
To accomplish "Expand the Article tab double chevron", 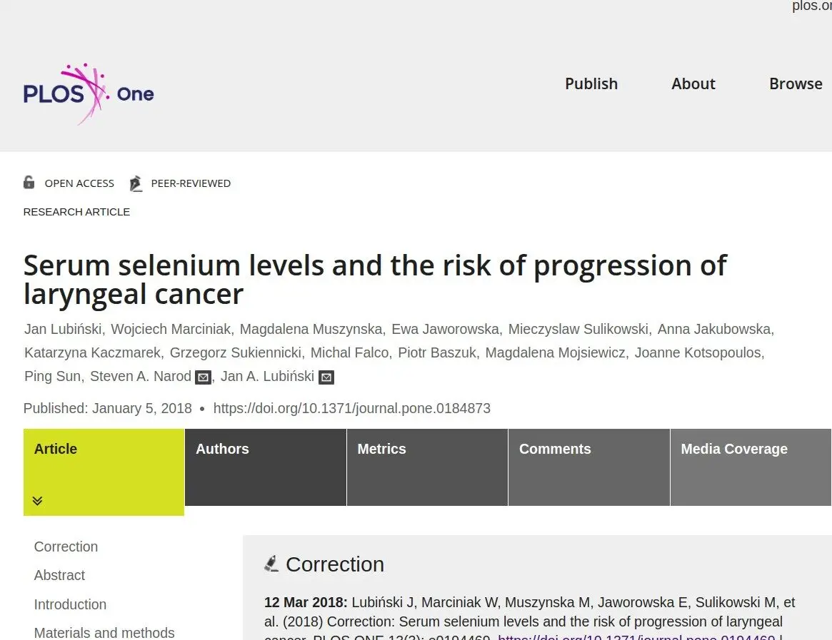I will pyautogui.click(x=37, y=501).
